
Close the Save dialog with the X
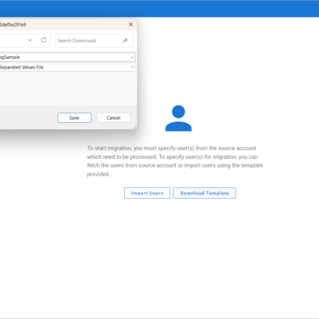(131, 24)
